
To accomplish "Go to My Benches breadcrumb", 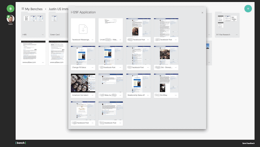I will tap(34, 9).
